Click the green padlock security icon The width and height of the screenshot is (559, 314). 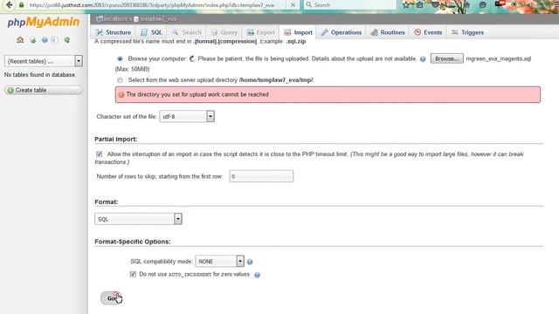[21, 5]
